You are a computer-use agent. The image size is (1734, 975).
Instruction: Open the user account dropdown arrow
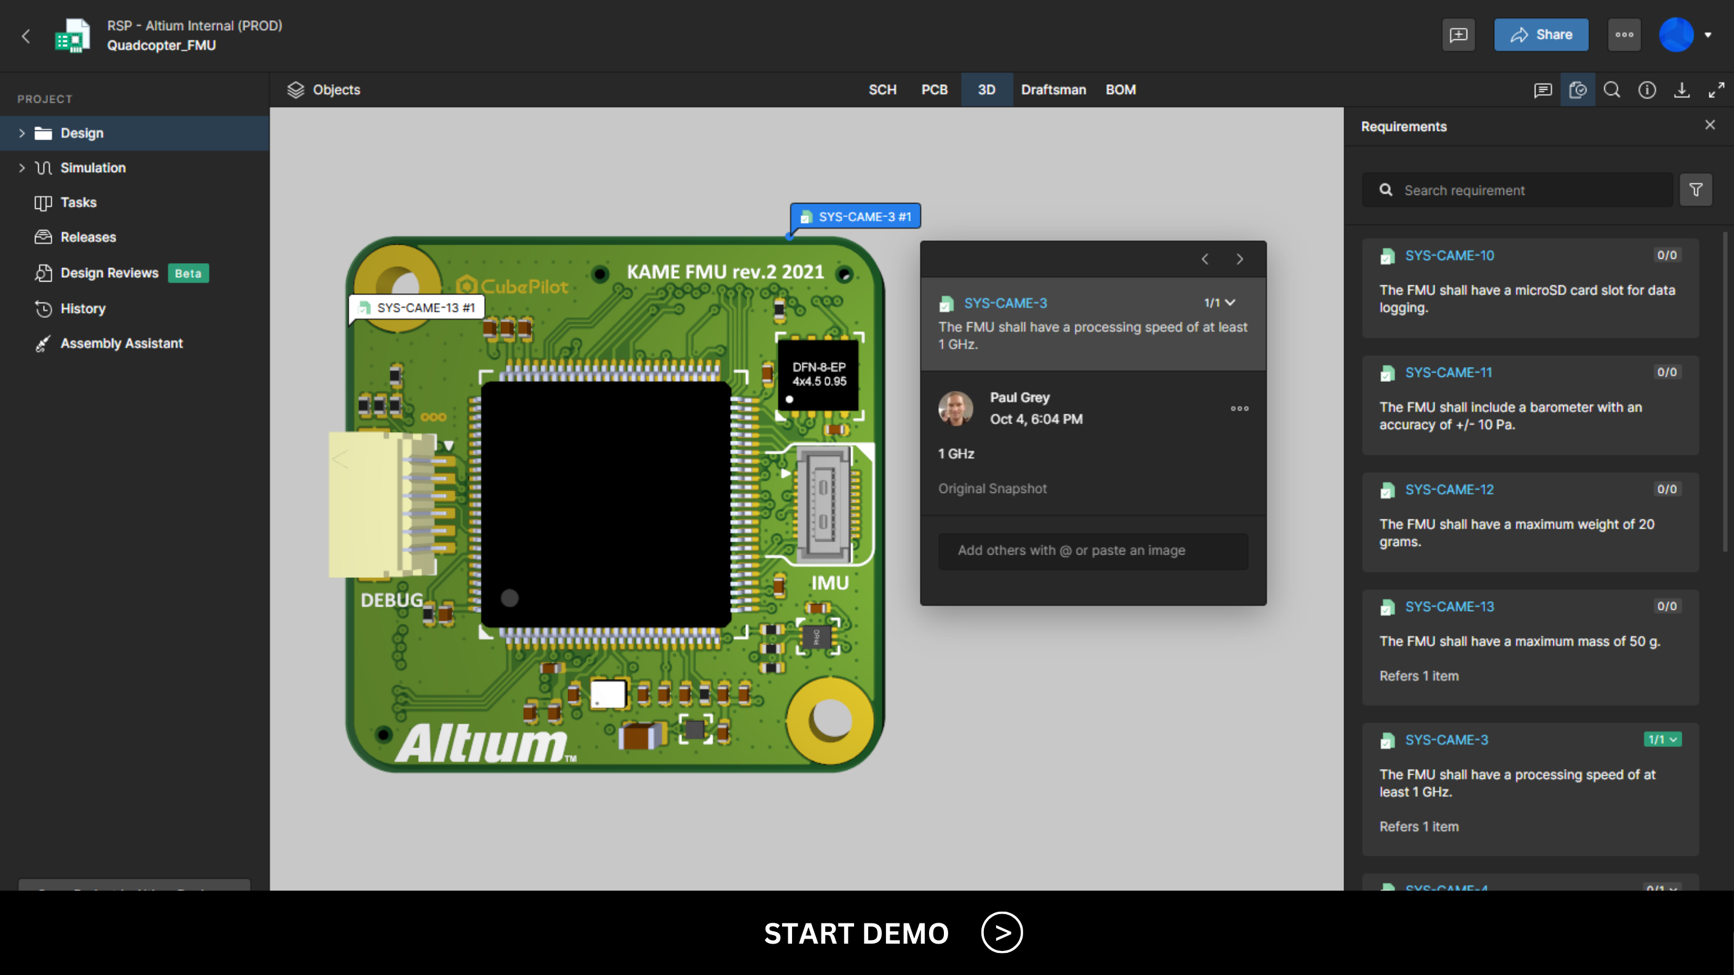tap(1708, 35)
